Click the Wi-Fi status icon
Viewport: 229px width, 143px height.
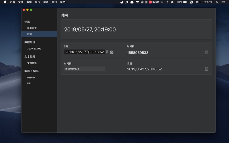pyautogui.click(x=167, y=2)
